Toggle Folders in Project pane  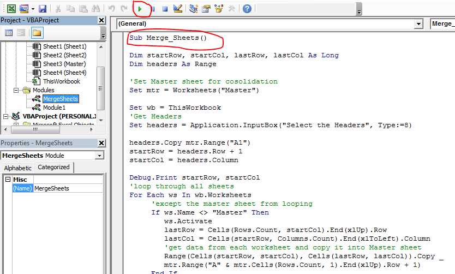click(x=37, y=33)
